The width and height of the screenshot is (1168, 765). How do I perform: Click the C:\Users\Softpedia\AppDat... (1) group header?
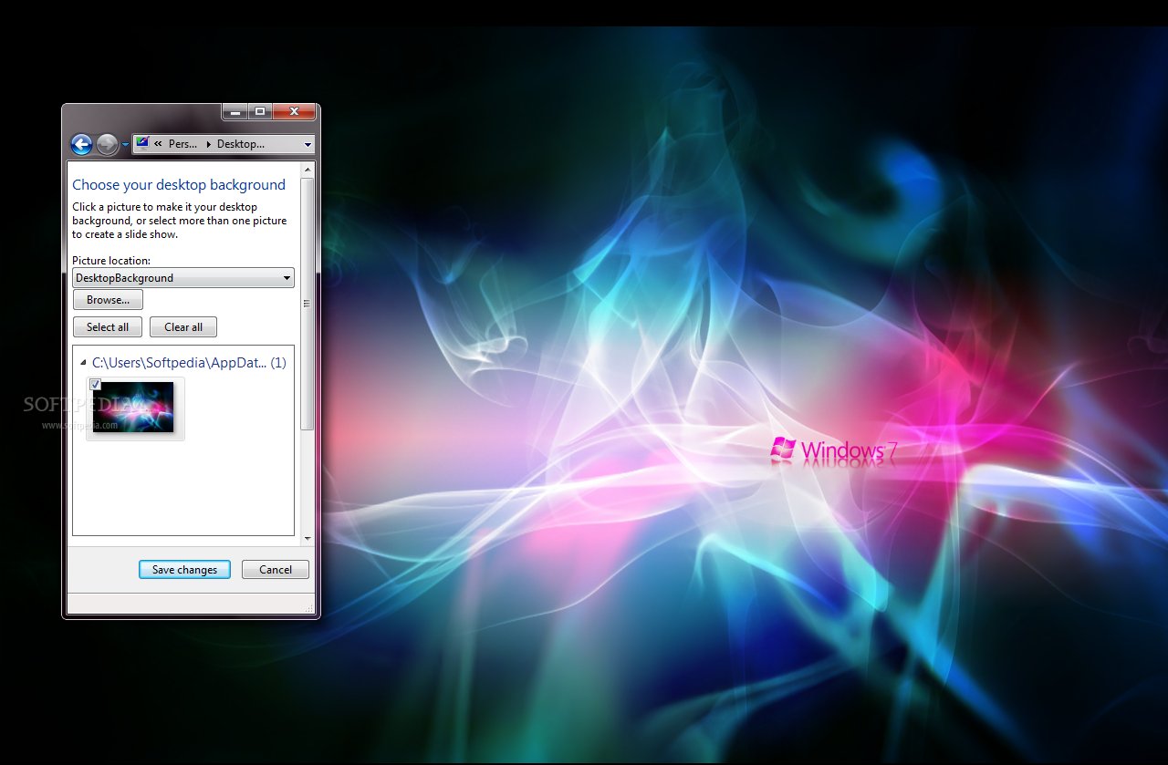pos(189,363)
